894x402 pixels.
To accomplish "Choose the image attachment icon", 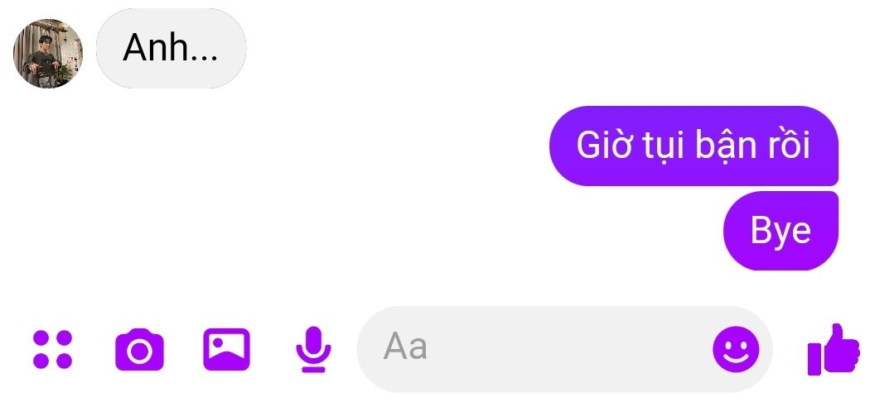I will click(x=226, y=349).
